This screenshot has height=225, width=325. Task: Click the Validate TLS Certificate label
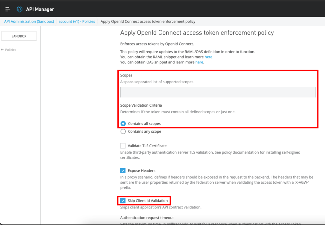click(147, 146)
